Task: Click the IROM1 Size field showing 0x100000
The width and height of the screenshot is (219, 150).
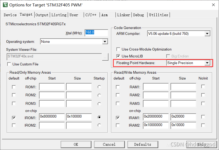Action: coord(79,117)
